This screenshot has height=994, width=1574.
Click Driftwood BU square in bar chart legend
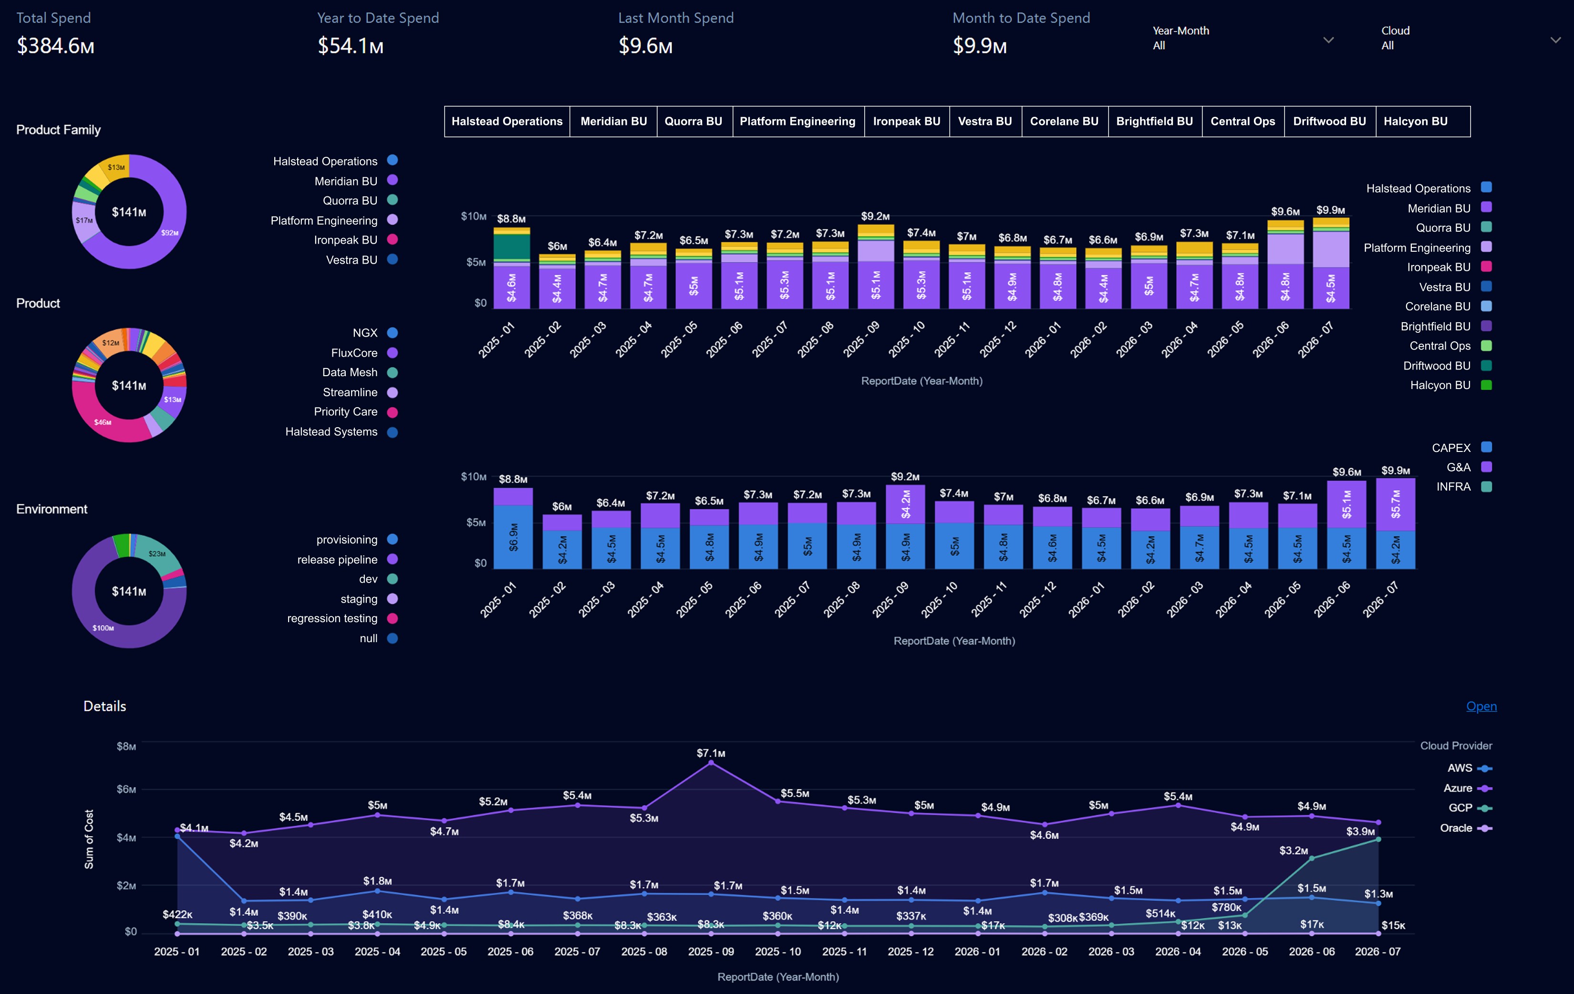[1486, 365]
